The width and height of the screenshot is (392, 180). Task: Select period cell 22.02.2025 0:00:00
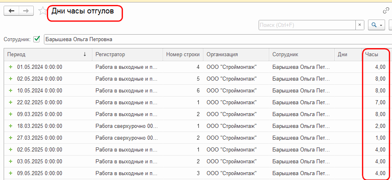[39, 102]
